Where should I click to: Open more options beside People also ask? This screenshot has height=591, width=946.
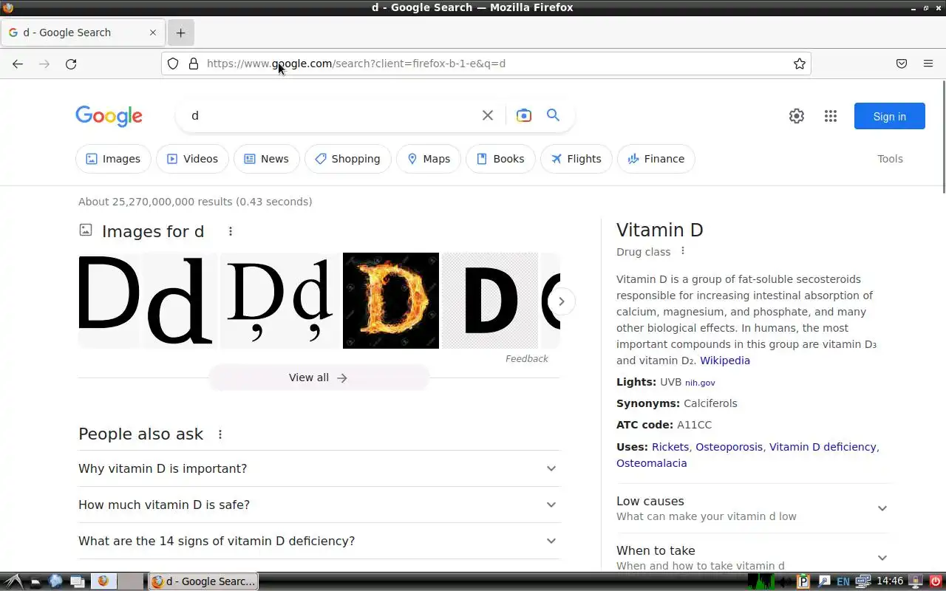click(220, 434)
